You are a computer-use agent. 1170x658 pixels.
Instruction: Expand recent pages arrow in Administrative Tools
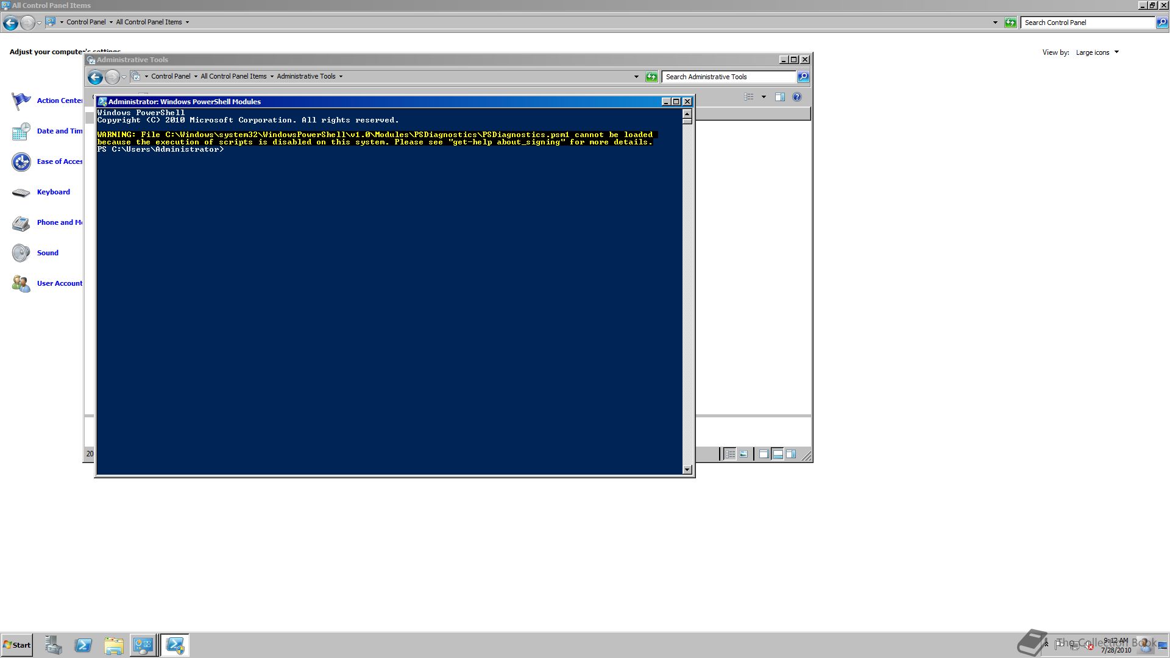tap(124, 77)
